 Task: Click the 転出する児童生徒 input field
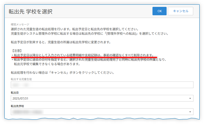[102, 85]
